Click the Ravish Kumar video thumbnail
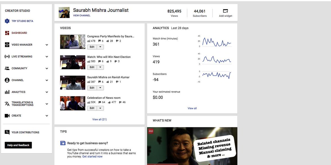The image size is (331, 165). pos(73,83)
